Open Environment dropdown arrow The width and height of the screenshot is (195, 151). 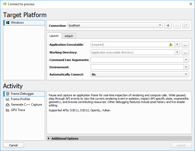(x=186, y=67)
